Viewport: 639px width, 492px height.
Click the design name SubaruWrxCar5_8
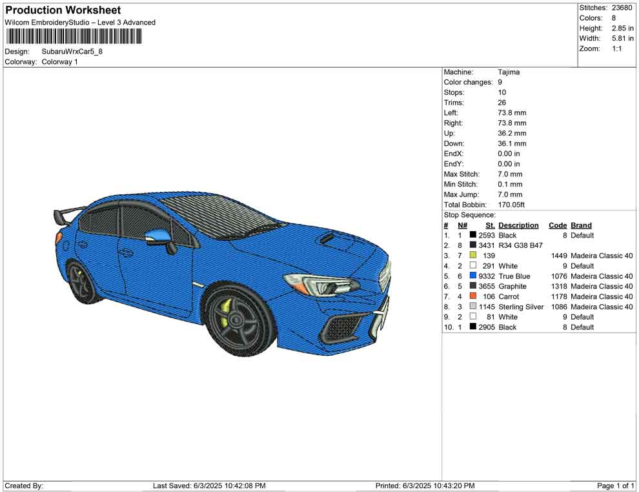coord(72,52)
